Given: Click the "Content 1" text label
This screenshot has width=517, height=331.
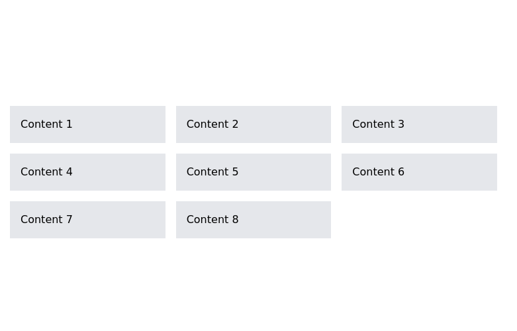Looking at the screenshot, I should tap(46, 124).
